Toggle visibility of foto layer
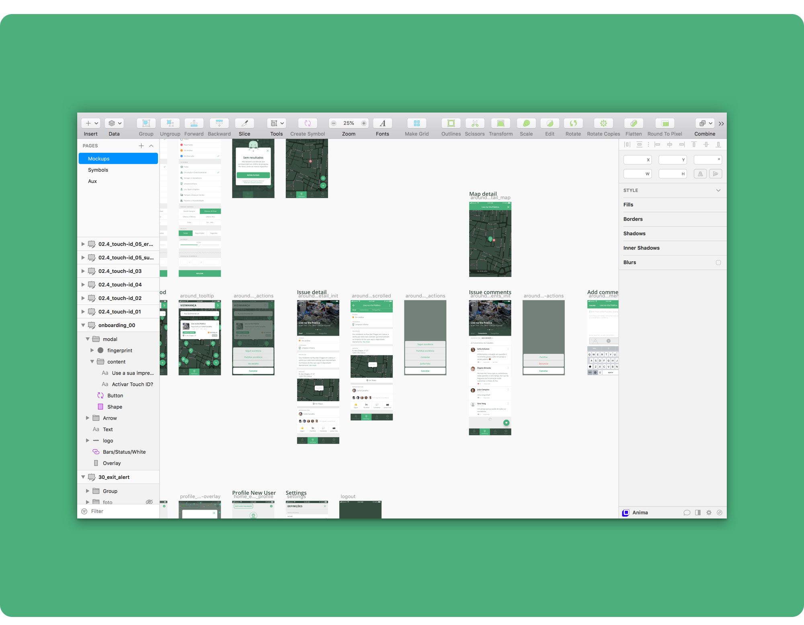Viewport: 804px width, 625px height. pyautogui.click(x=149, y=502)
